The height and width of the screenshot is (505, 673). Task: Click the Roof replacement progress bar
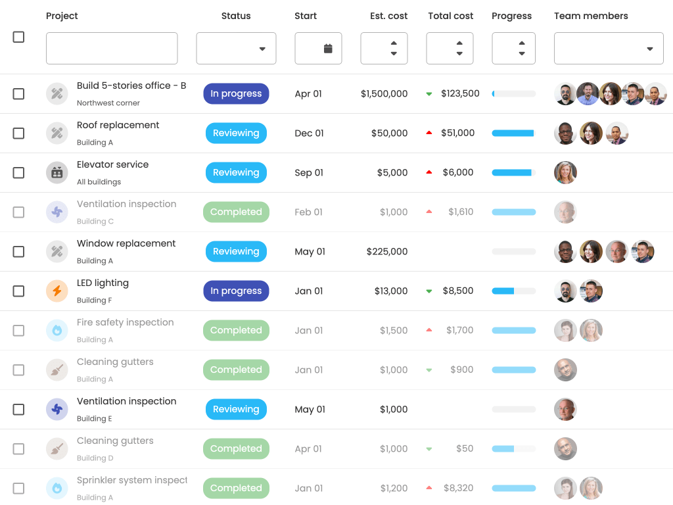tap(513, 133)
